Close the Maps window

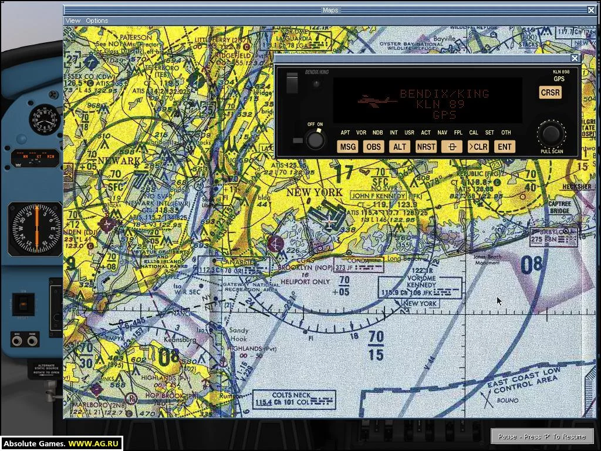point(591,10)
